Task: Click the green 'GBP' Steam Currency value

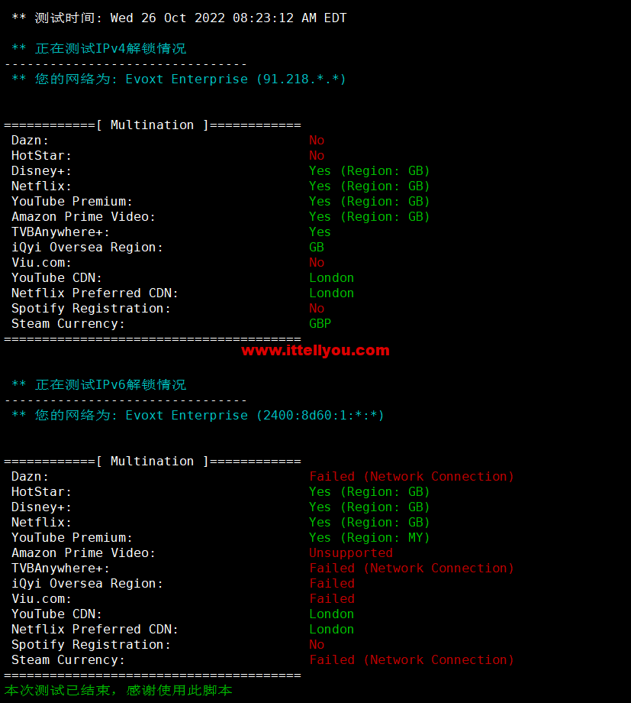Action: (320, 323)
